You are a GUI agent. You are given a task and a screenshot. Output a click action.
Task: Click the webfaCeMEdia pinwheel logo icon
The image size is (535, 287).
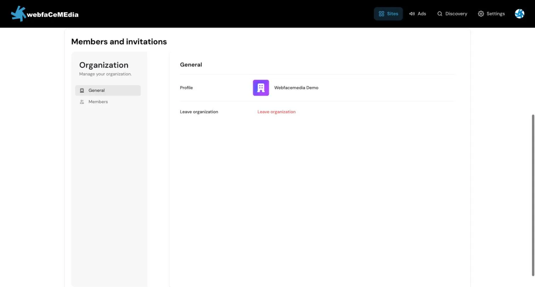tap(18, 14)
